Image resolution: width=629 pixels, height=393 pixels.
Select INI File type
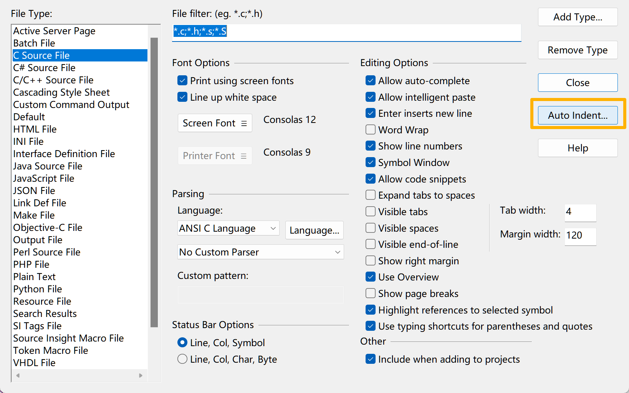(x=80, y=141)
